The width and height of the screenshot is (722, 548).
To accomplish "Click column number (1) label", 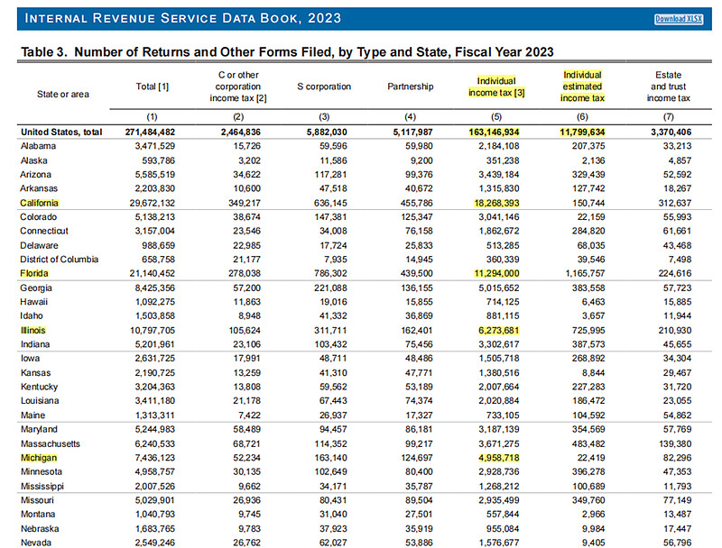I will [152, 117].
